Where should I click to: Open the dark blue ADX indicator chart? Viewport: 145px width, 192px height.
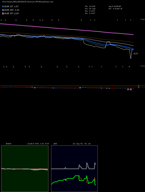click(x=74, y=169)
